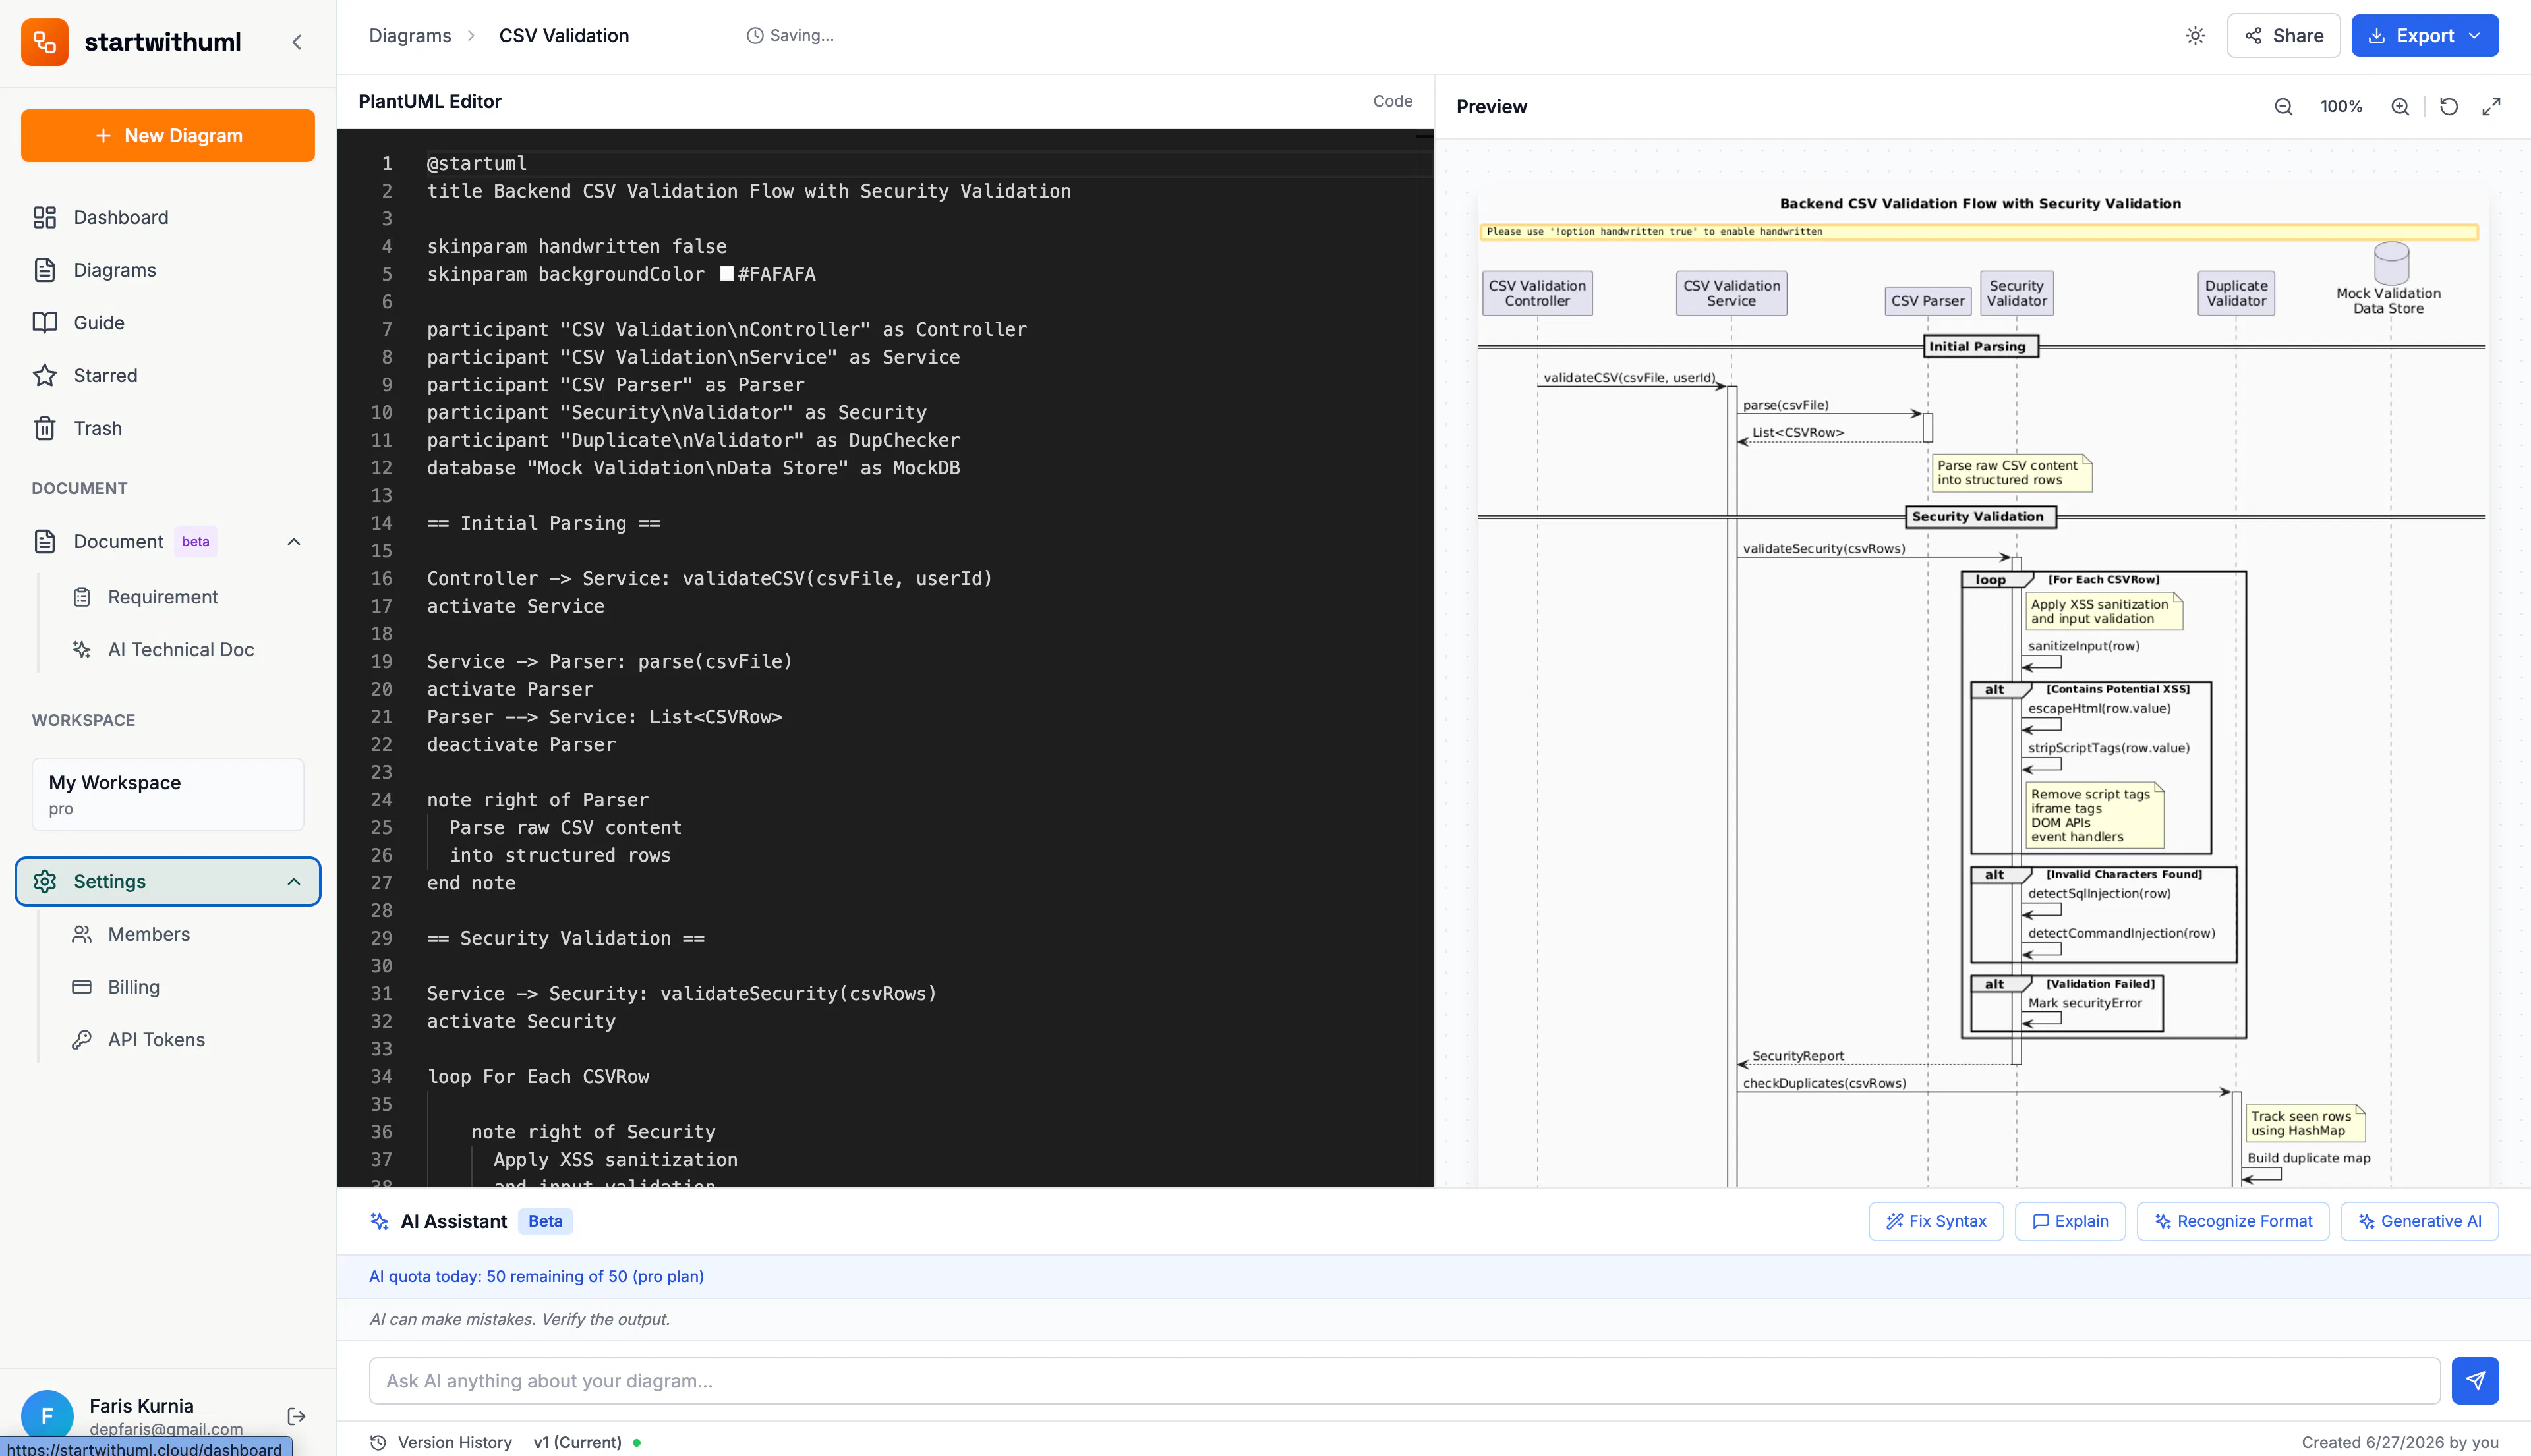Run Fix Syntax
The height and width of the screenshot is (1456, 2531).
point(1936,1221)
